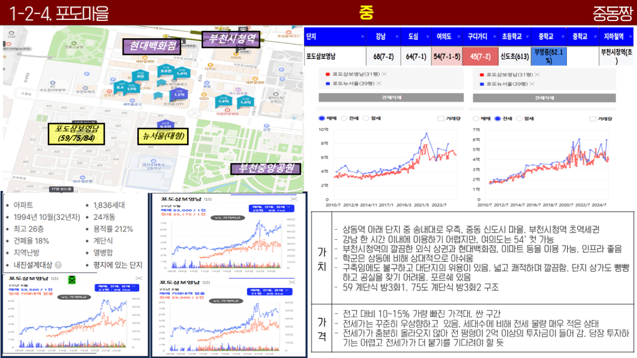The height and width of the screenshot is (358, 637).
Task: Click the 판타스틱 오피스 map marker
Action: tap(275, 97)
